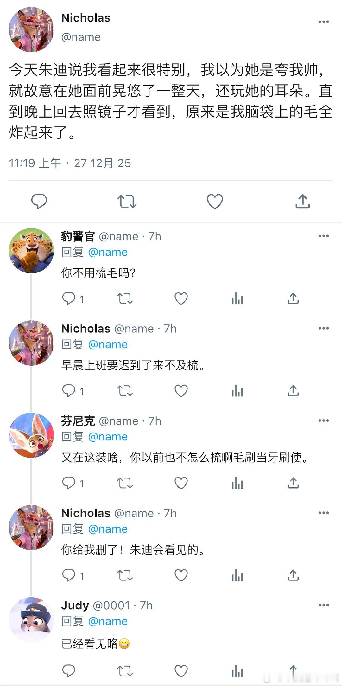
Task: Like Judy's reply with the heart icon
Action: 181,671
